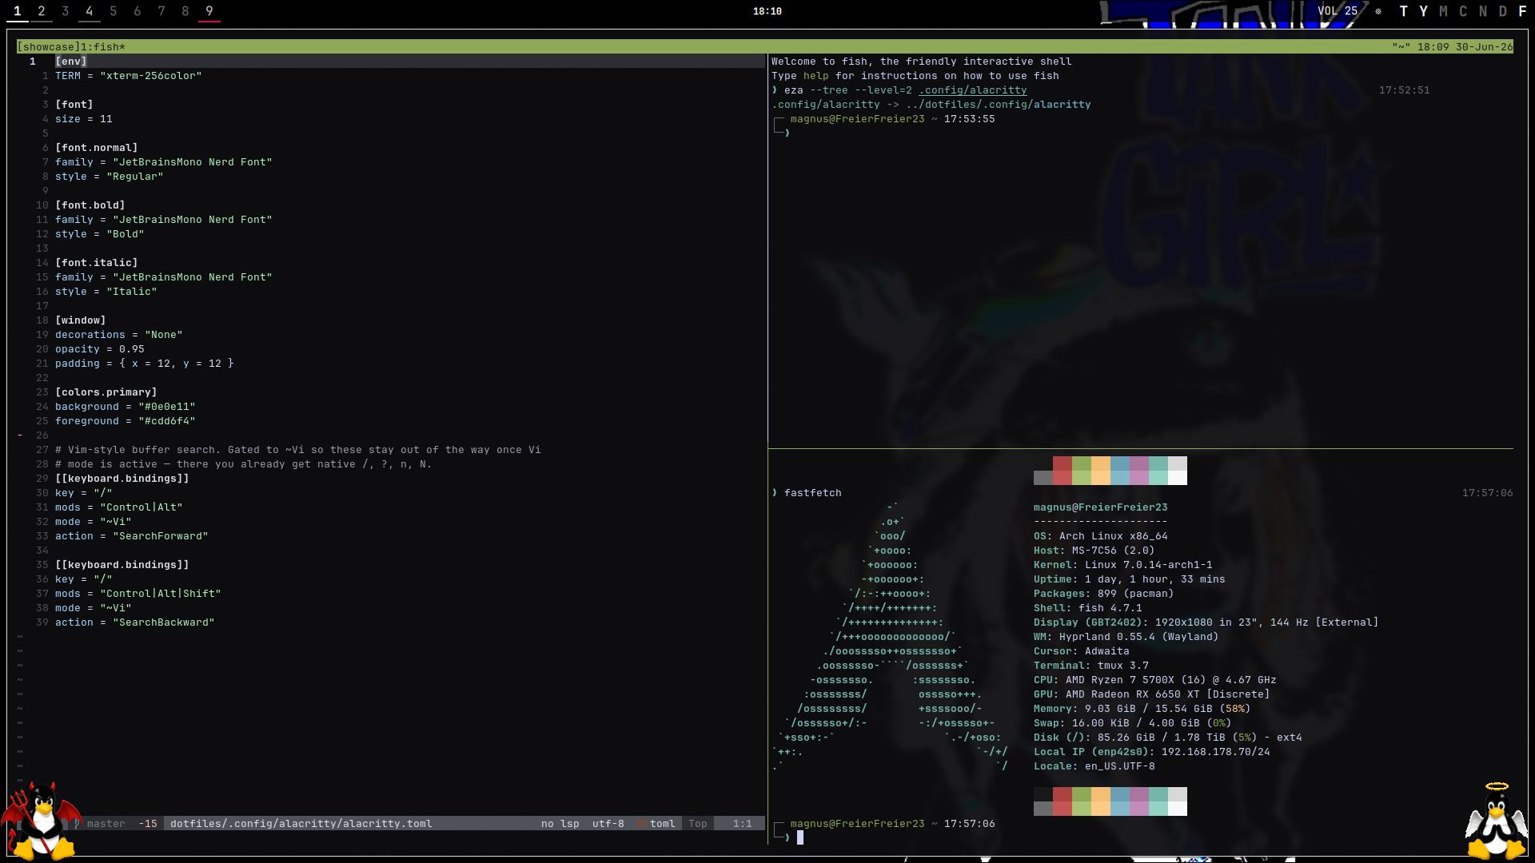This screenshot has width=1535, height=863.
Task: Switch to workspace 1
Action: click(18, 11)
